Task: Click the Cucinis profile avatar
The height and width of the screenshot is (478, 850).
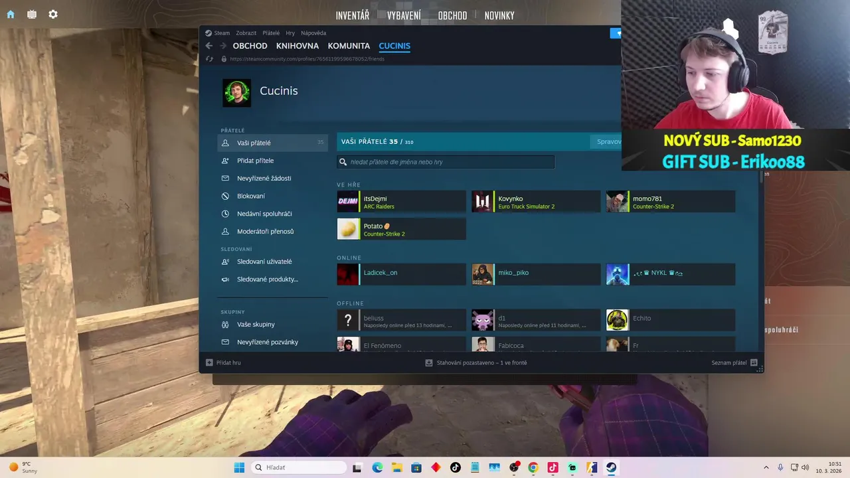Action: [x=236, y=93]
